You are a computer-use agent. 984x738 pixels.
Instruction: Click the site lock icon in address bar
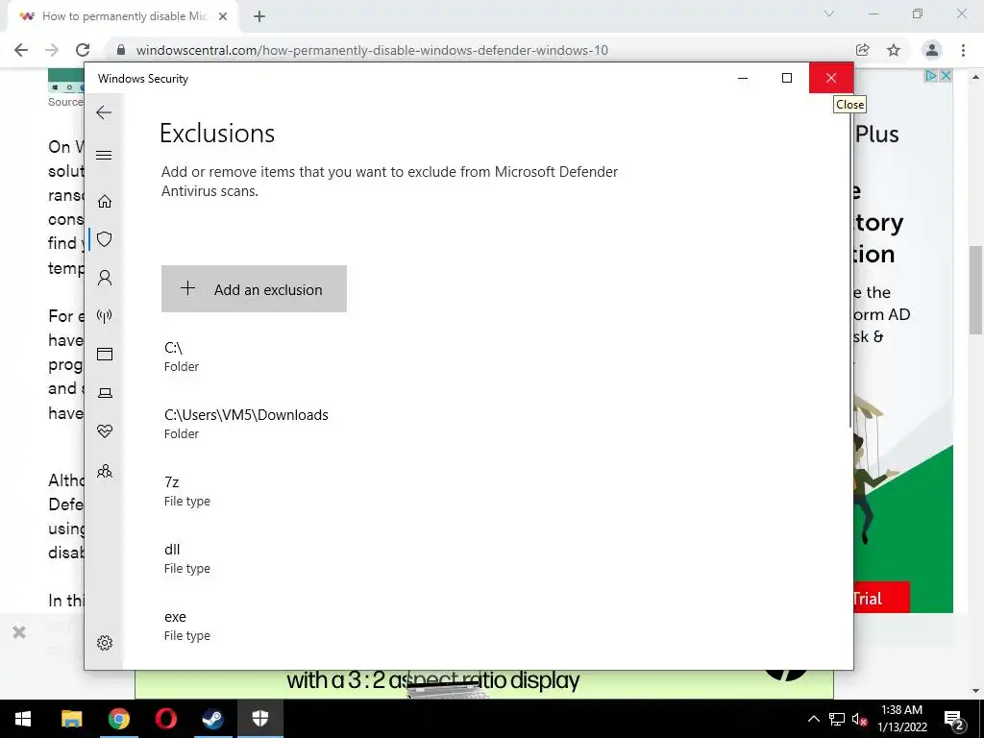pyautogui.click(x=121, y=50)
